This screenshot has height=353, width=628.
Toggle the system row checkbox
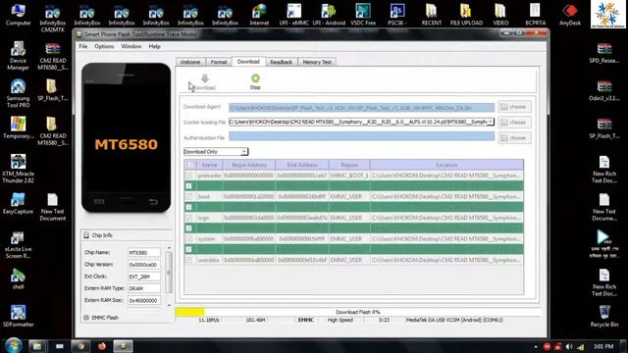189,239
